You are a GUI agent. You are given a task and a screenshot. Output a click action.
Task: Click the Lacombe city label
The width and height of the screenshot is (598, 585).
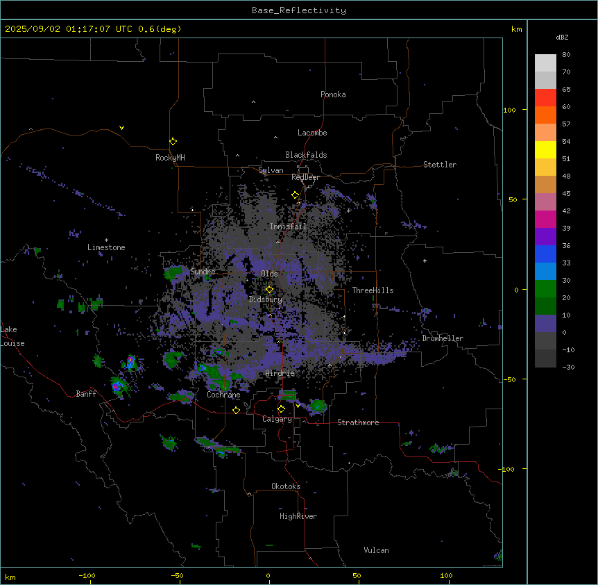coord(312,133)
